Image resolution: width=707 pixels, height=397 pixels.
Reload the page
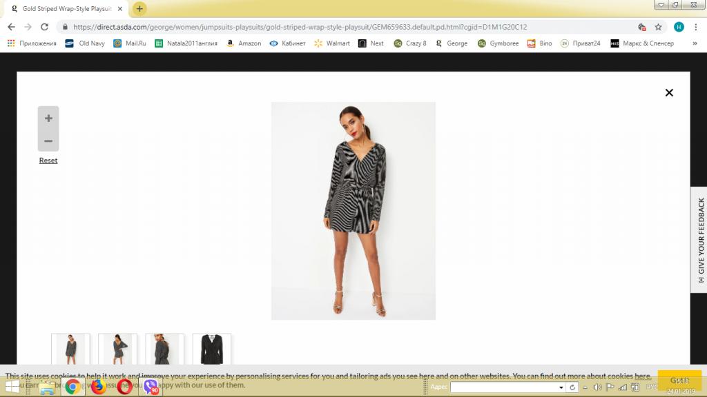pyautogui.click(x=45, y=27)
